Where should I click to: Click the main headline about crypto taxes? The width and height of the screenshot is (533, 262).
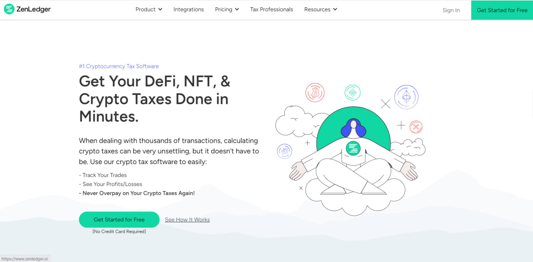pyautogui.click(x=155, y=99)
